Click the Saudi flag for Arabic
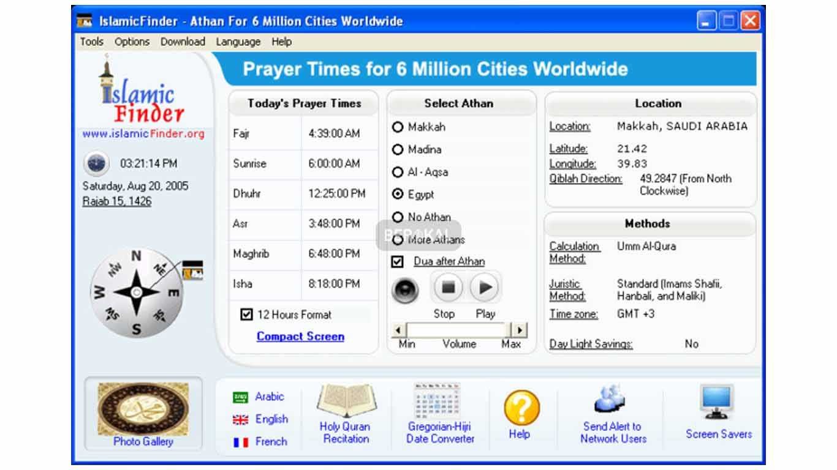Image resolution: width=837 pixels, height=470 pixels. coord(240,397)
